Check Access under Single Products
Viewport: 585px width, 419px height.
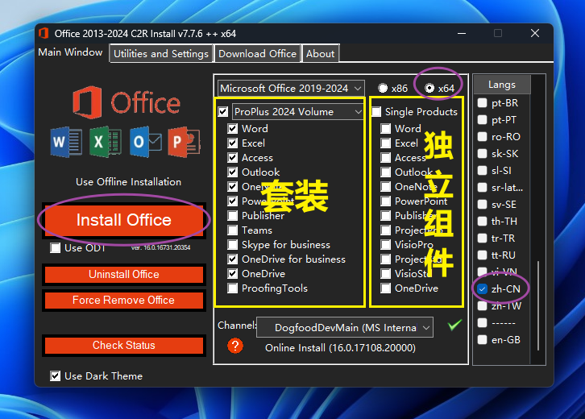pyautogui.click(x=385, y=158)
